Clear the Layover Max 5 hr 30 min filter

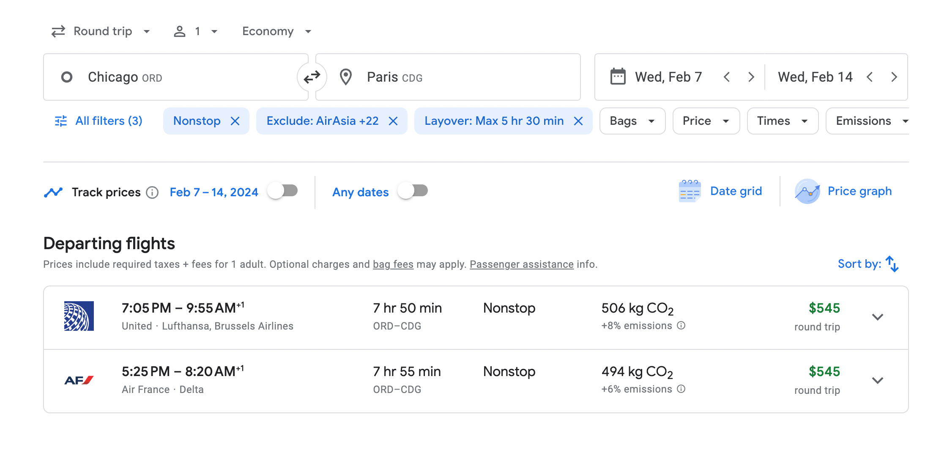[x=578, y=121]
